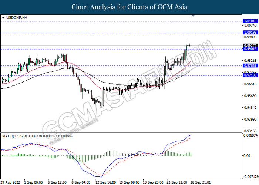
Task: Click the 1 Sep 00:00 time label
Action: pyautogui.click(x=34, y=182)
